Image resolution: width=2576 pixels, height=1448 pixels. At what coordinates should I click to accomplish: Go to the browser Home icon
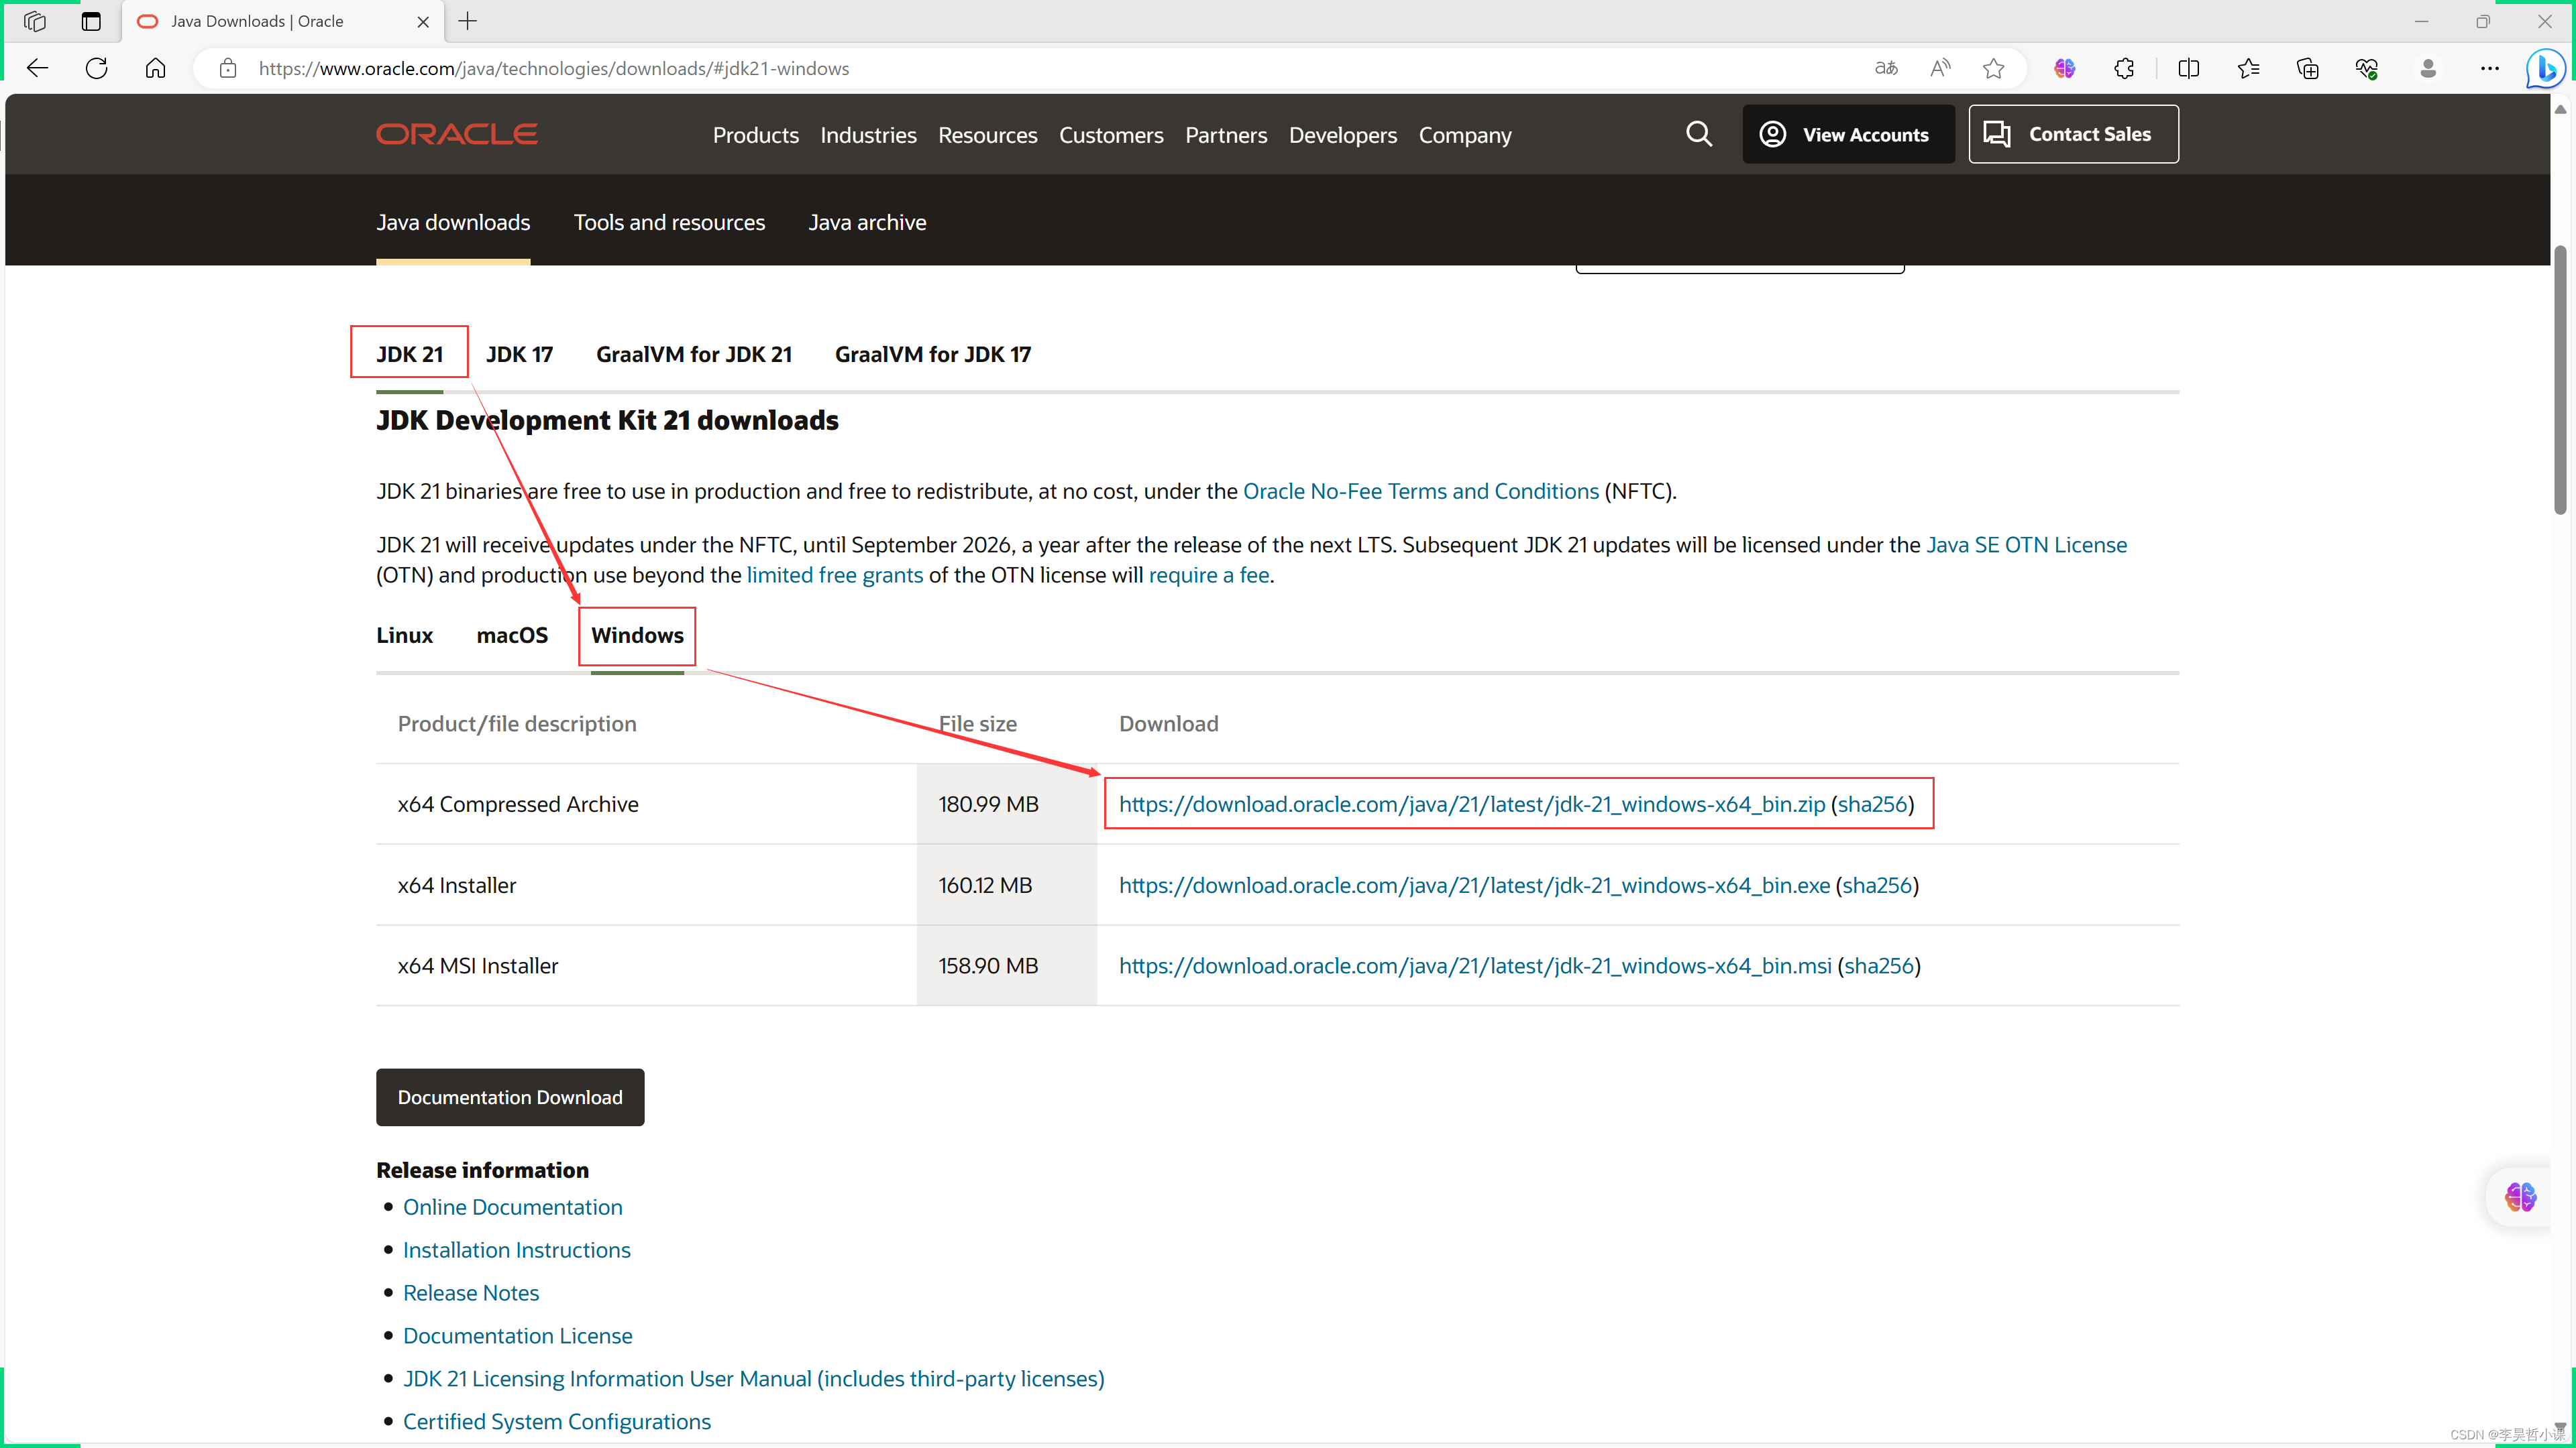155,68
